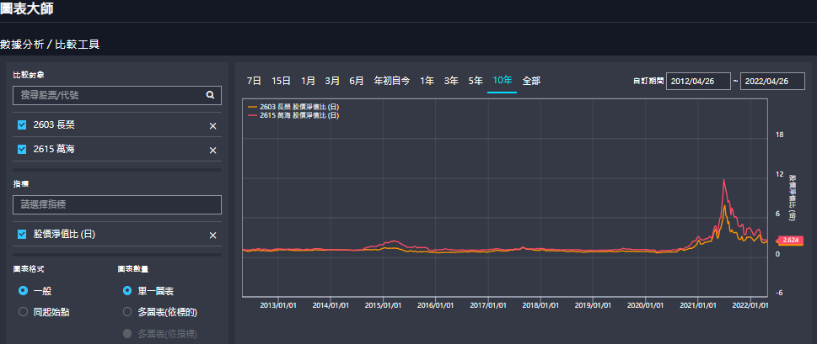Uncheck the 2603 長榮 checkbox
The height and width of the screenshot is (344, 817).
[x=23, y=125]
